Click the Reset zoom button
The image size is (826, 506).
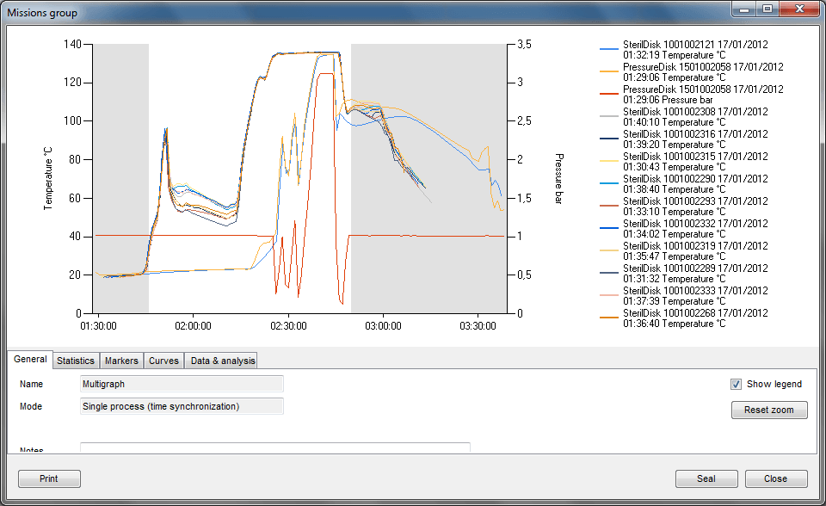769,410
